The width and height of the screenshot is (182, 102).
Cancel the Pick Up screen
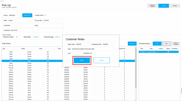click(175, 6)
